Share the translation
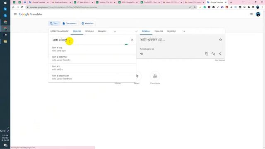265x149 pixels. tap(220, 54)
